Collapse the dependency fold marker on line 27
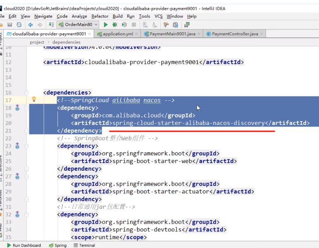The width and height of the screenshot is (319, 248). (x=27, y=176)
